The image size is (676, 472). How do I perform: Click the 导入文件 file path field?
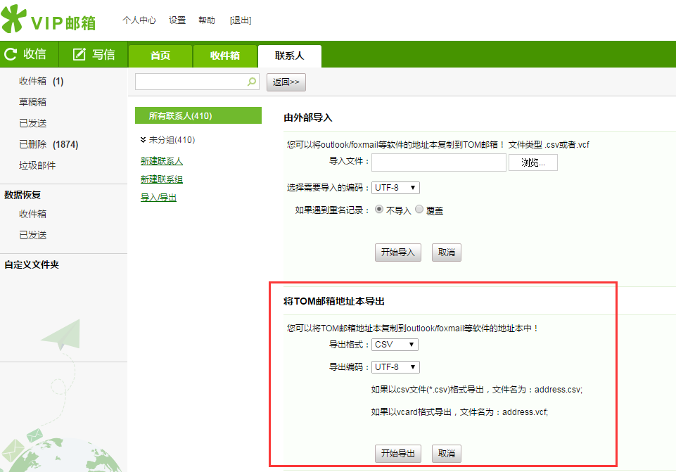tap(439, 162)
